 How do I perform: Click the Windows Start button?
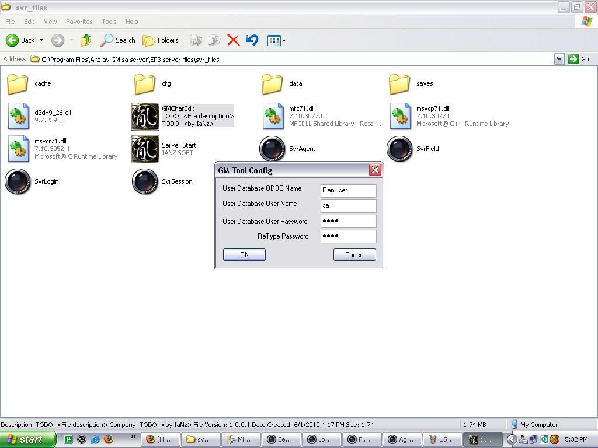pyautogui.click(x=28, y=439)
